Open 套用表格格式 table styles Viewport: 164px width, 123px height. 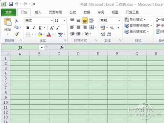138,26
